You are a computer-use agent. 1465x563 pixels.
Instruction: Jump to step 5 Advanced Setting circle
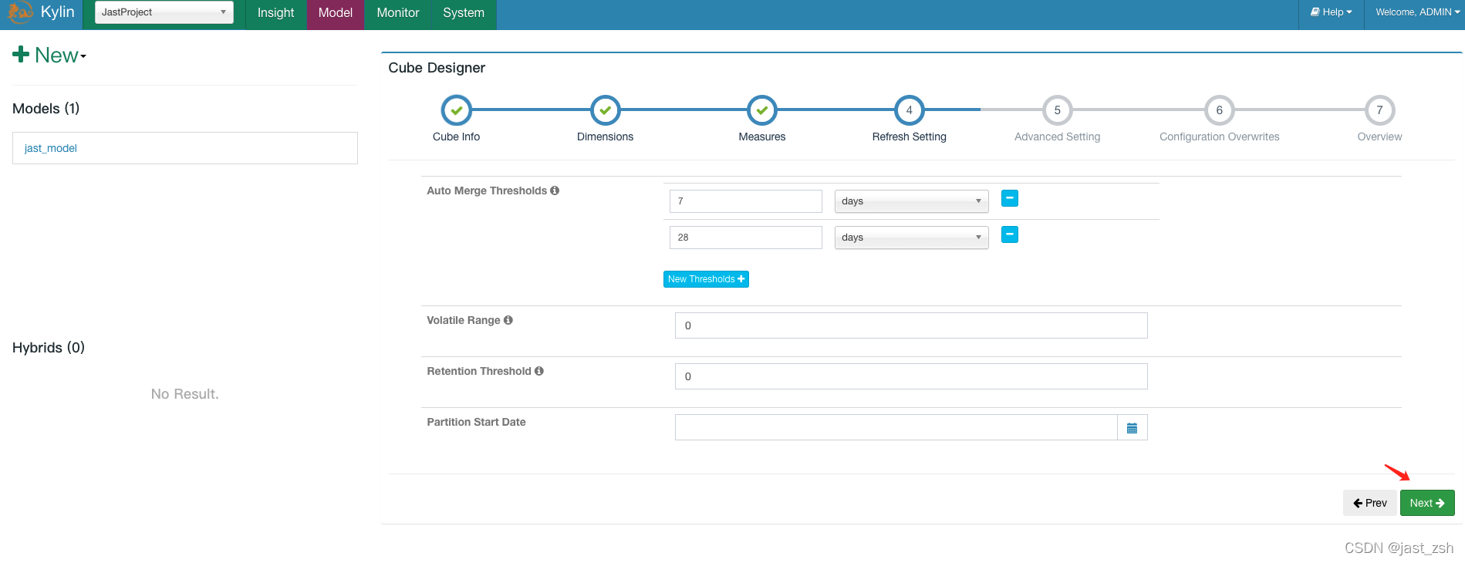pyautogui.click(x=1058, y=110)
